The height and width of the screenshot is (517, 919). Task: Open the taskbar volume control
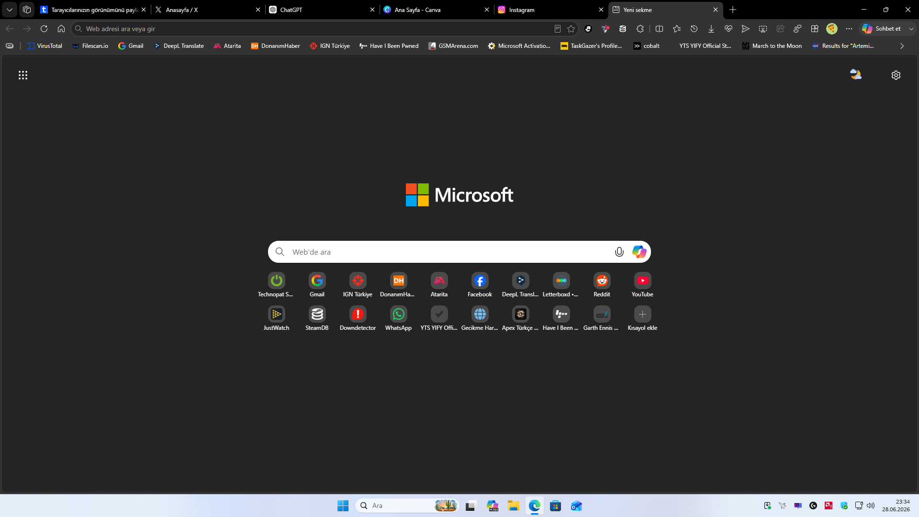pos(871,506)
